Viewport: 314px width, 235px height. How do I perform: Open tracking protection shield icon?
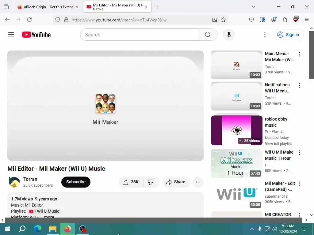click(58, 20)
